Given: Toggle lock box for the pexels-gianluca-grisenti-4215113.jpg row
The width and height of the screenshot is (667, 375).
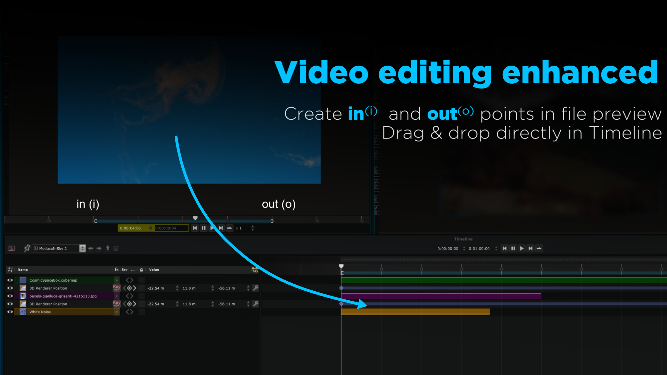Looking at the screenshot, I should pos(141,296).
